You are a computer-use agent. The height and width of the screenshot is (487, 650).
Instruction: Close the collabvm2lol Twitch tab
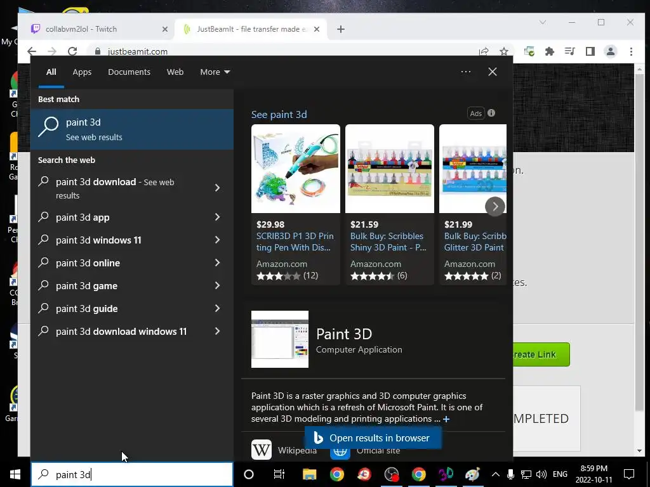[x=164, y=29]
